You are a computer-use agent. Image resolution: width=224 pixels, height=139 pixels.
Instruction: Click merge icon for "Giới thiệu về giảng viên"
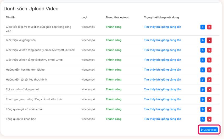[x=203, y=40]
